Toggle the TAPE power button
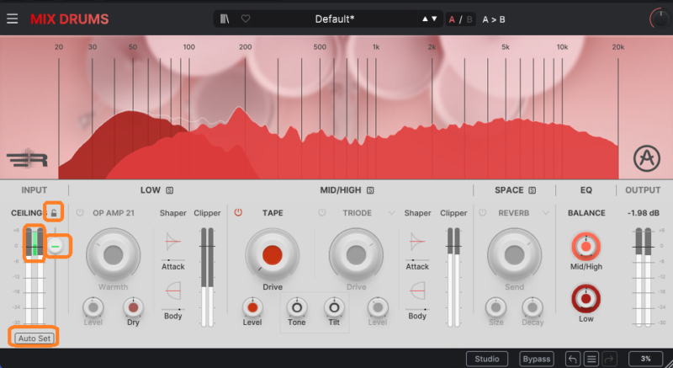Screen dimensions: 673x368 coord(238,213)
